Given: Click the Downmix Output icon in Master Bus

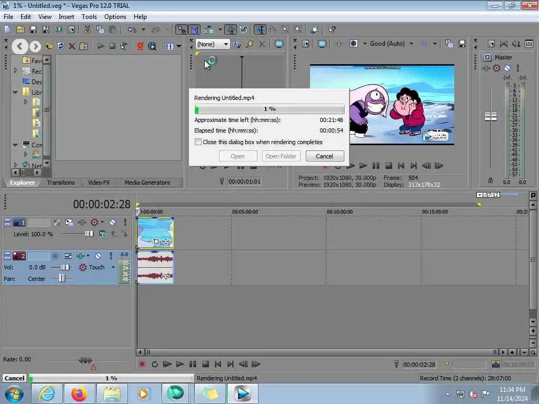Looking at the screenshot, I should pyautogui.click(x=504, y=44).
